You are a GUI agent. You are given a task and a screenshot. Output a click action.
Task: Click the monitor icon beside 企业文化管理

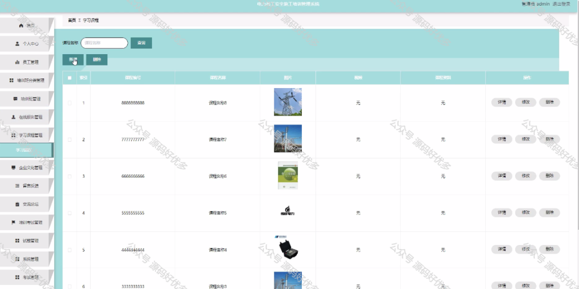(14, 167)
